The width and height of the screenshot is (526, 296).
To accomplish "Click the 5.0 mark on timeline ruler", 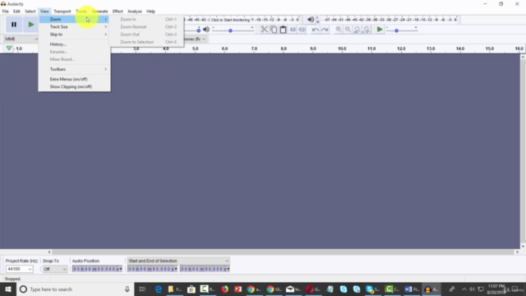I will tap(196, 49).
